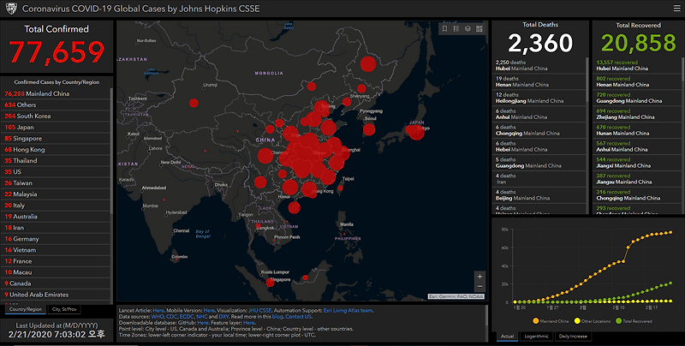Screen dimensions: 685x346
Task: Click the 19 deaths Henan entry
Action: point(539,81)
